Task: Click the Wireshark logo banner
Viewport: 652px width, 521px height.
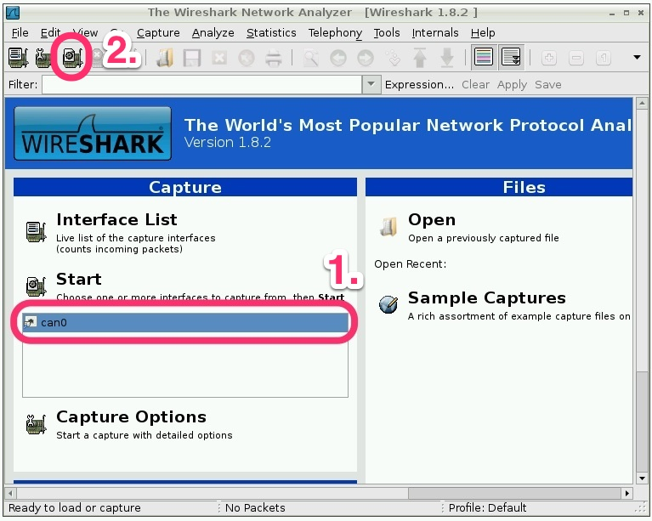Action: coord(93,133)
